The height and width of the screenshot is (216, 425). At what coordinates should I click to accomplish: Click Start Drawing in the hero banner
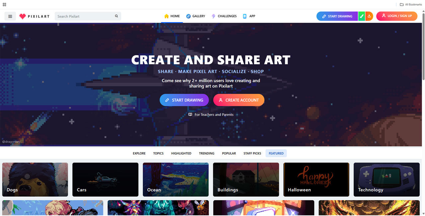(184, 100)
